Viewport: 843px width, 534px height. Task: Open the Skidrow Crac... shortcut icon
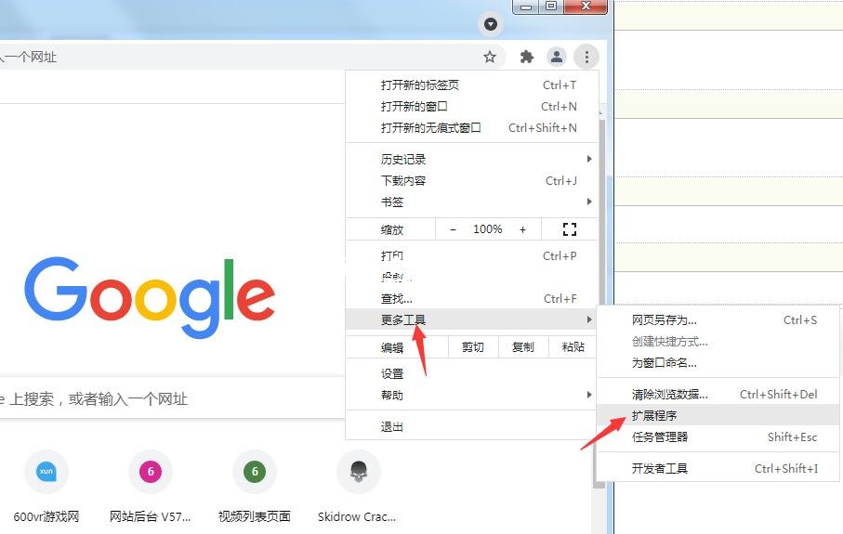pyautogui.click(x=359, y=472)
